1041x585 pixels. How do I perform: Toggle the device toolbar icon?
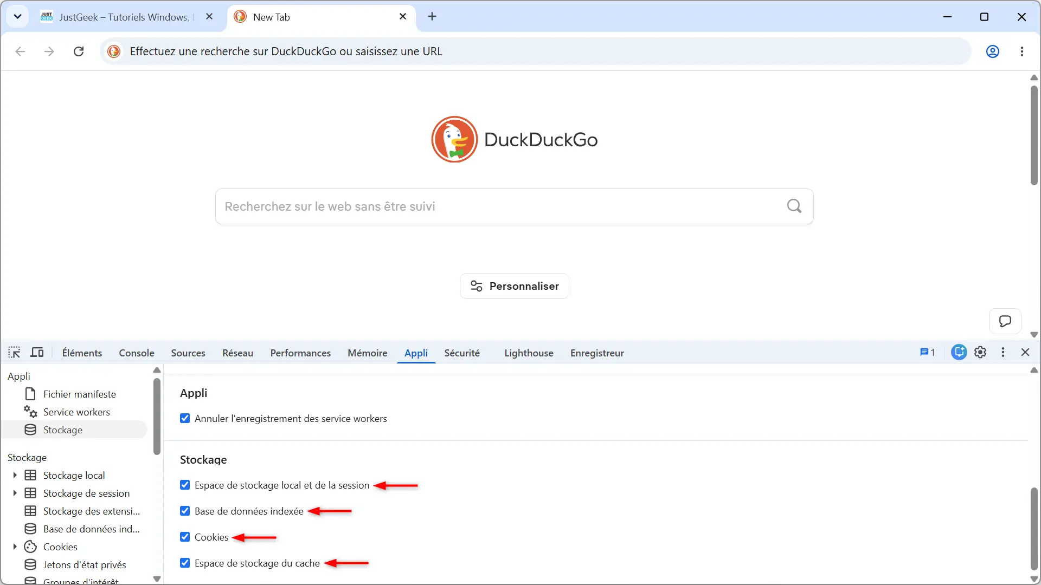[37, 353]
